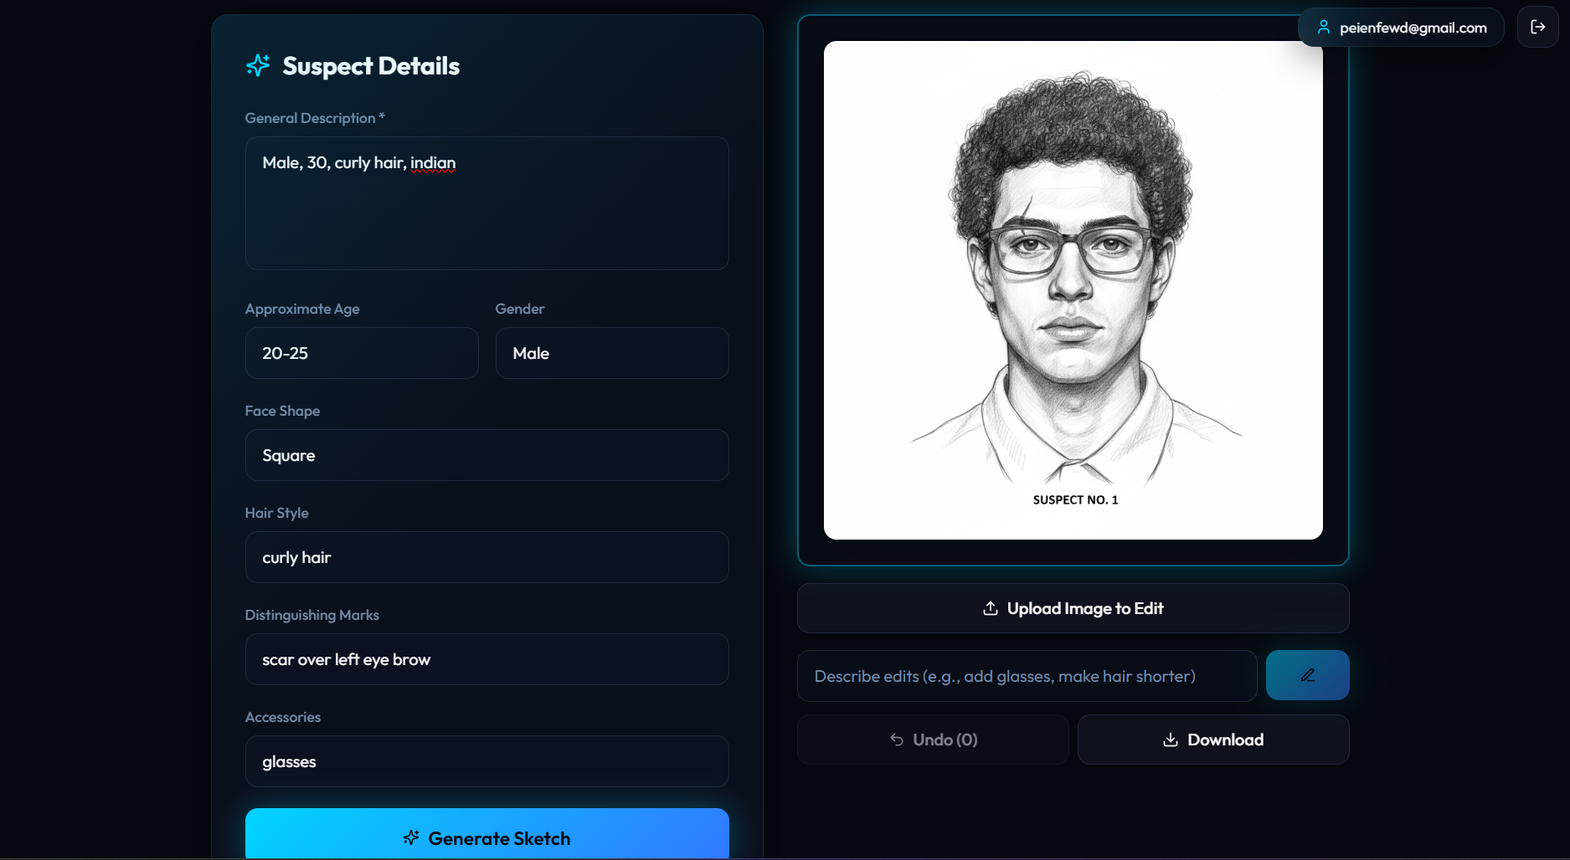
Task: Click the user profile icon beside email
Action: [1324, 27]
